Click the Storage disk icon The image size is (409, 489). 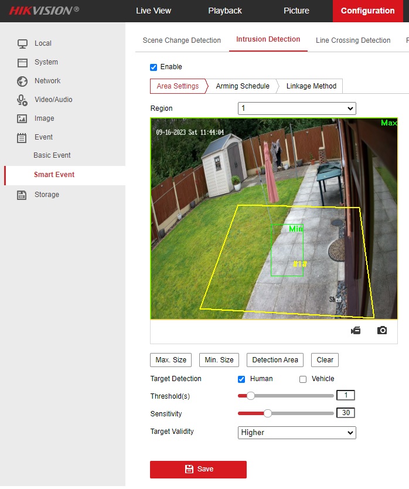[22, 195]
